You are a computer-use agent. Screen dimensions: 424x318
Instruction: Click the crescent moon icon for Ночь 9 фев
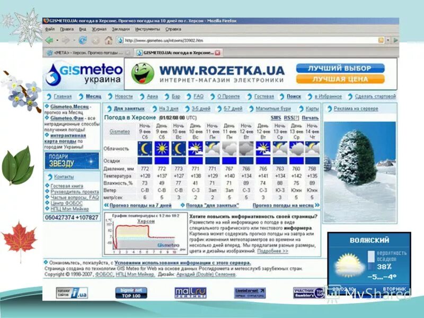pos(145,148)
